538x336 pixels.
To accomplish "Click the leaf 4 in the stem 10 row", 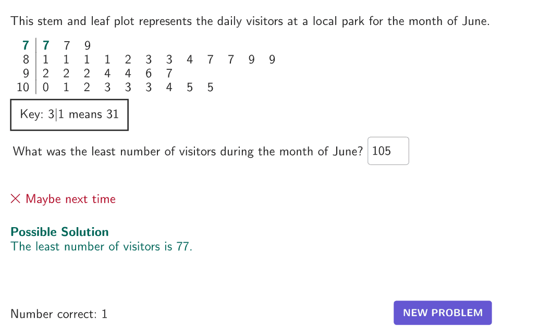I will tap(169, 88).
